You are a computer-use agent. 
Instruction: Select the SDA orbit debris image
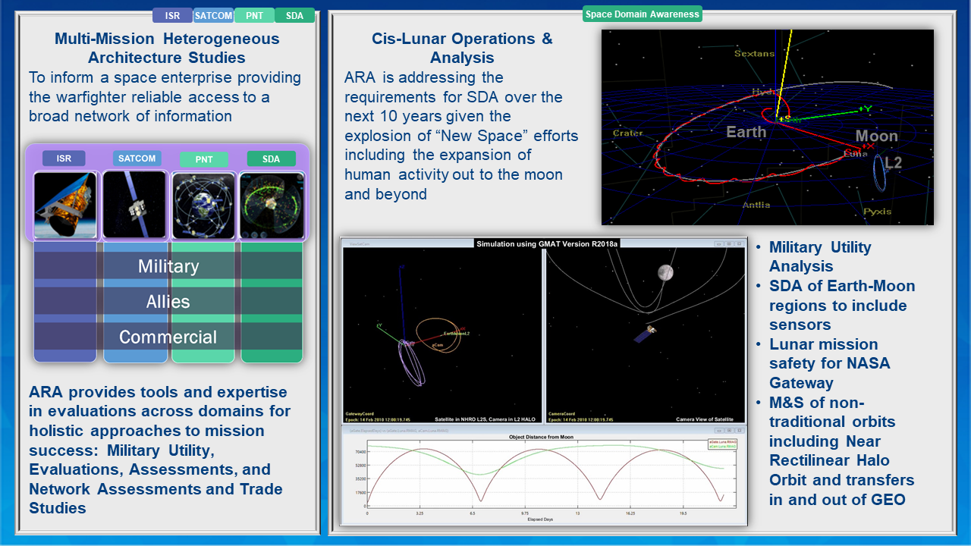tap(272, 205)
